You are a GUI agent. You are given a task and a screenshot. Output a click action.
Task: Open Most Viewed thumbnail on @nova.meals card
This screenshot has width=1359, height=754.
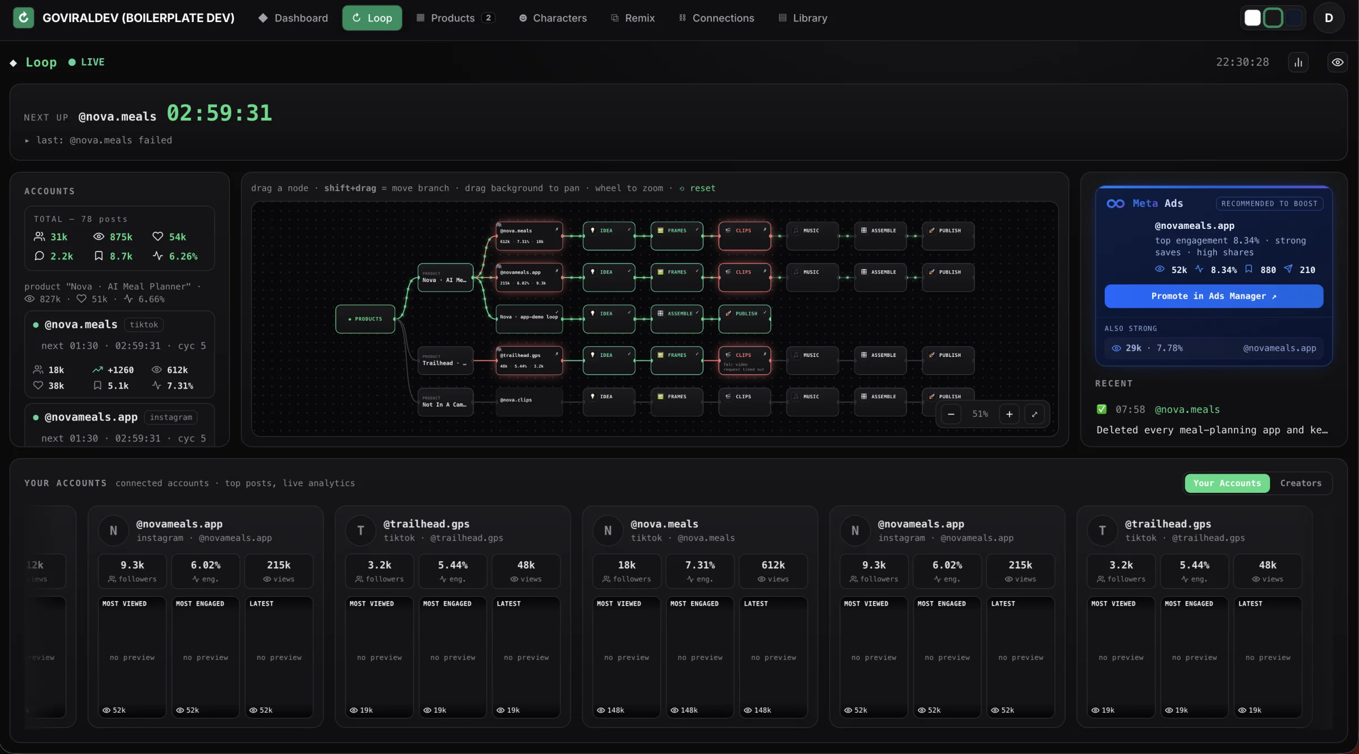[x=626, y=657]
